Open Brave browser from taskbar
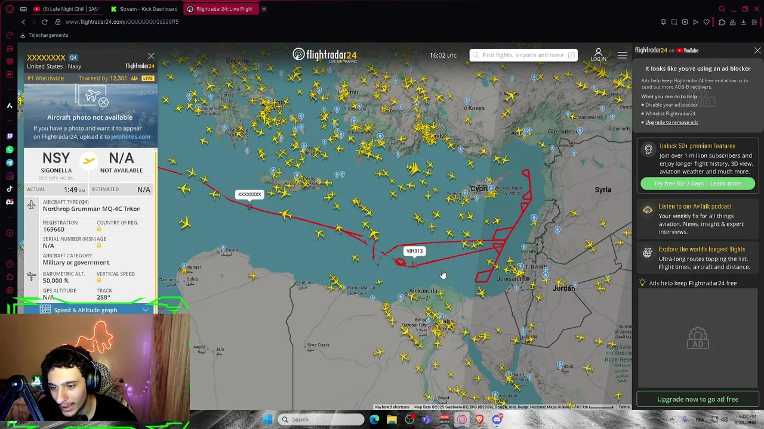This screenshot has width=764, height=429. (479, 419)
